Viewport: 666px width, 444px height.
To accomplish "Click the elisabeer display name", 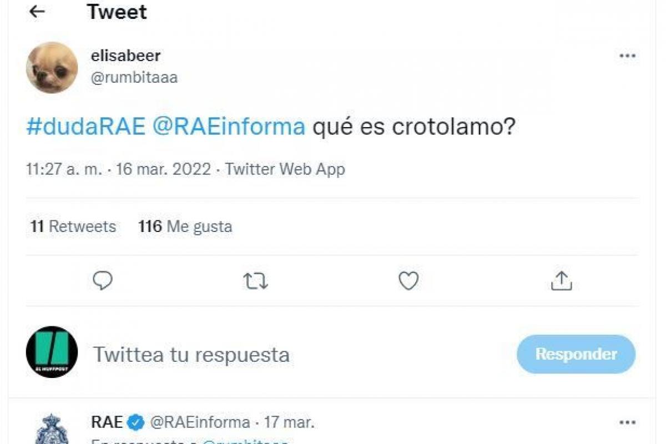I will [125, 56].
